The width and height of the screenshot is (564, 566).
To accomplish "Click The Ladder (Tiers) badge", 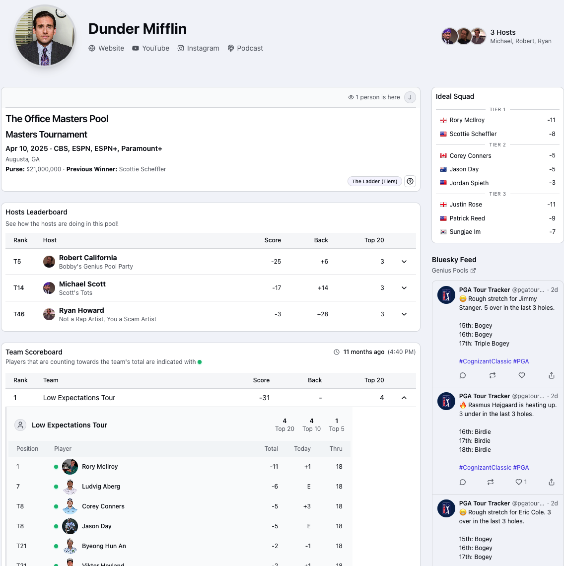I will pyautogui.click(x=375, y=181).
